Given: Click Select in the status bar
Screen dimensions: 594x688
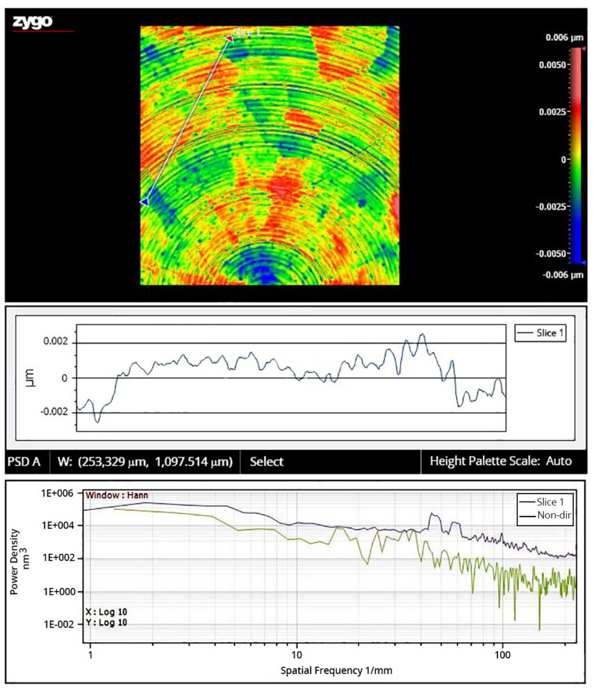Looking at the screenshot, I should 266,462.
